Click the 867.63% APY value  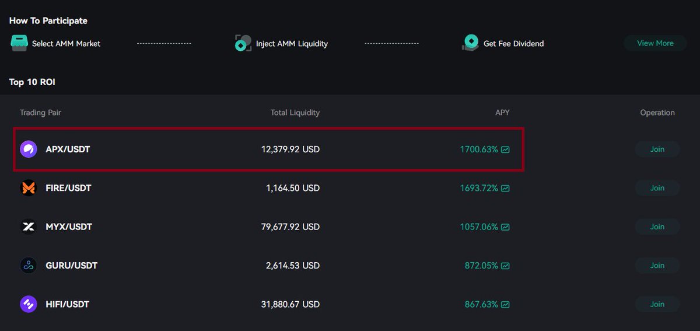(x=481, y=304)
